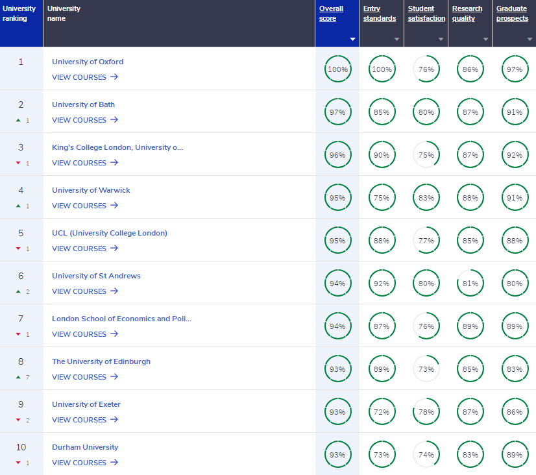Open University of St Andrews profile

(96, 276)
